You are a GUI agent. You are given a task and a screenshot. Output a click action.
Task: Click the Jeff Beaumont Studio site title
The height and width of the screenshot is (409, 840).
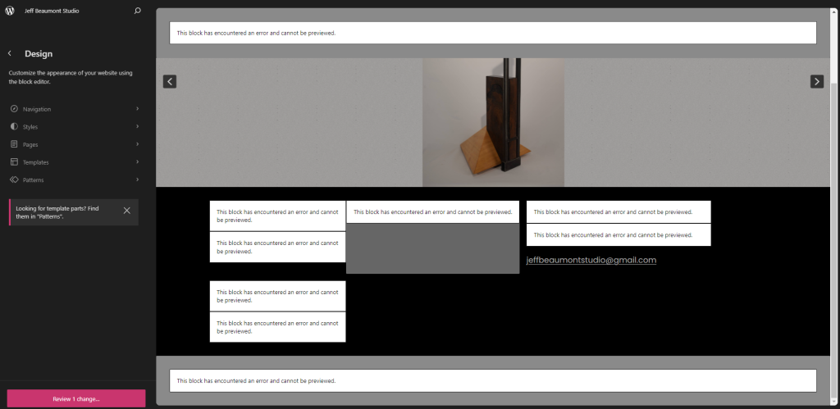[x=52, y=11]
